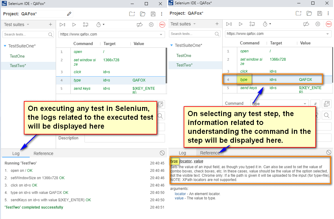Create new project icon in right window
Screen dimensions: 334x219
[x=298, y=13]
